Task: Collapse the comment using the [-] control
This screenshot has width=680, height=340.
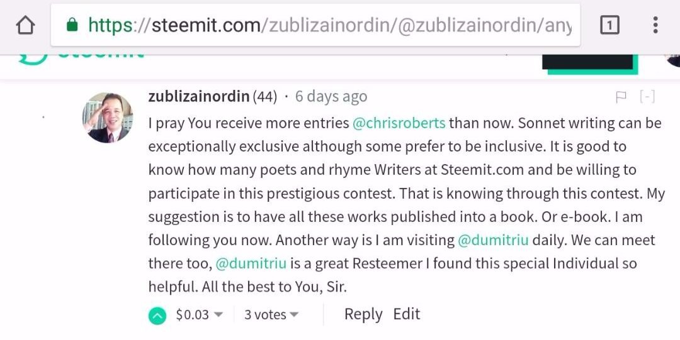Action: pos(647,97)
